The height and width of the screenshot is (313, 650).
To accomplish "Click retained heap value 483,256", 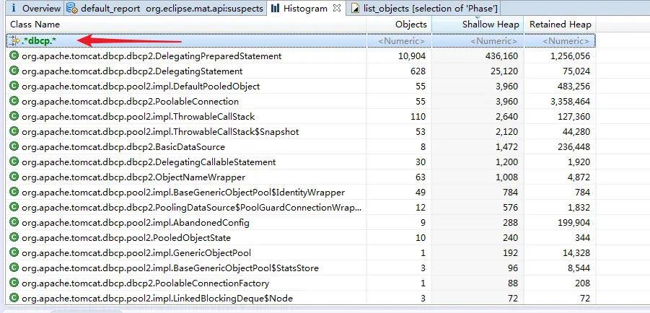I will [574, 87].
